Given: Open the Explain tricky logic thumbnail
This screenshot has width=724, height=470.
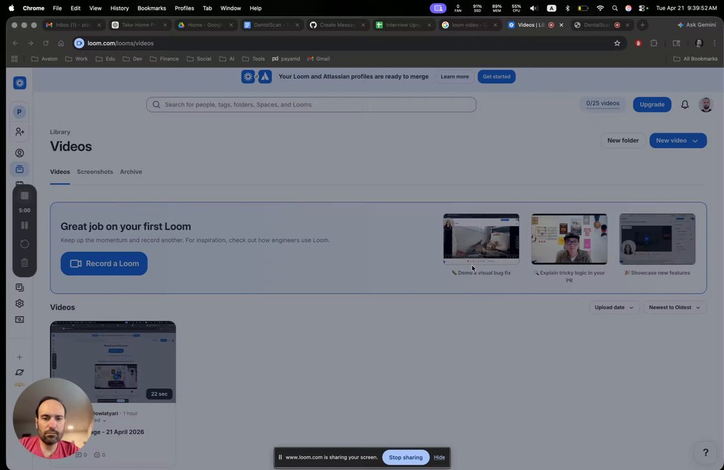Looking at the screenshot, I should pos(569,239).
